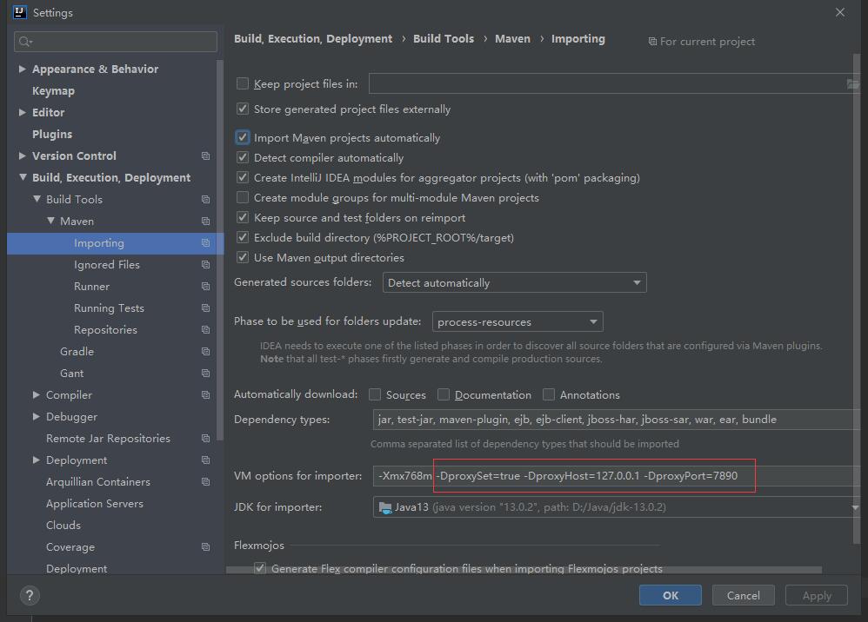Toggle 'Exclude build directory' checkbox
This screenshot has width=868, height=622.
pos(243,237)
